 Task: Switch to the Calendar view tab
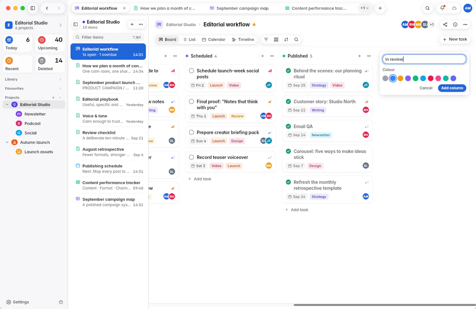pyautogui.click(x=214, y=39)
